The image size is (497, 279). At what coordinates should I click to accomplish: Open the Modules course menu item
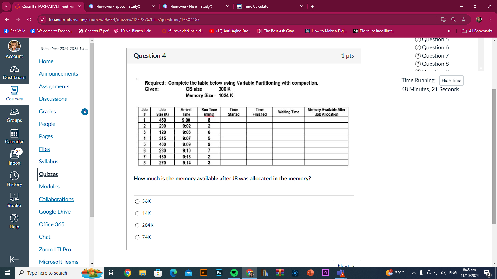(x=49, y=187)
